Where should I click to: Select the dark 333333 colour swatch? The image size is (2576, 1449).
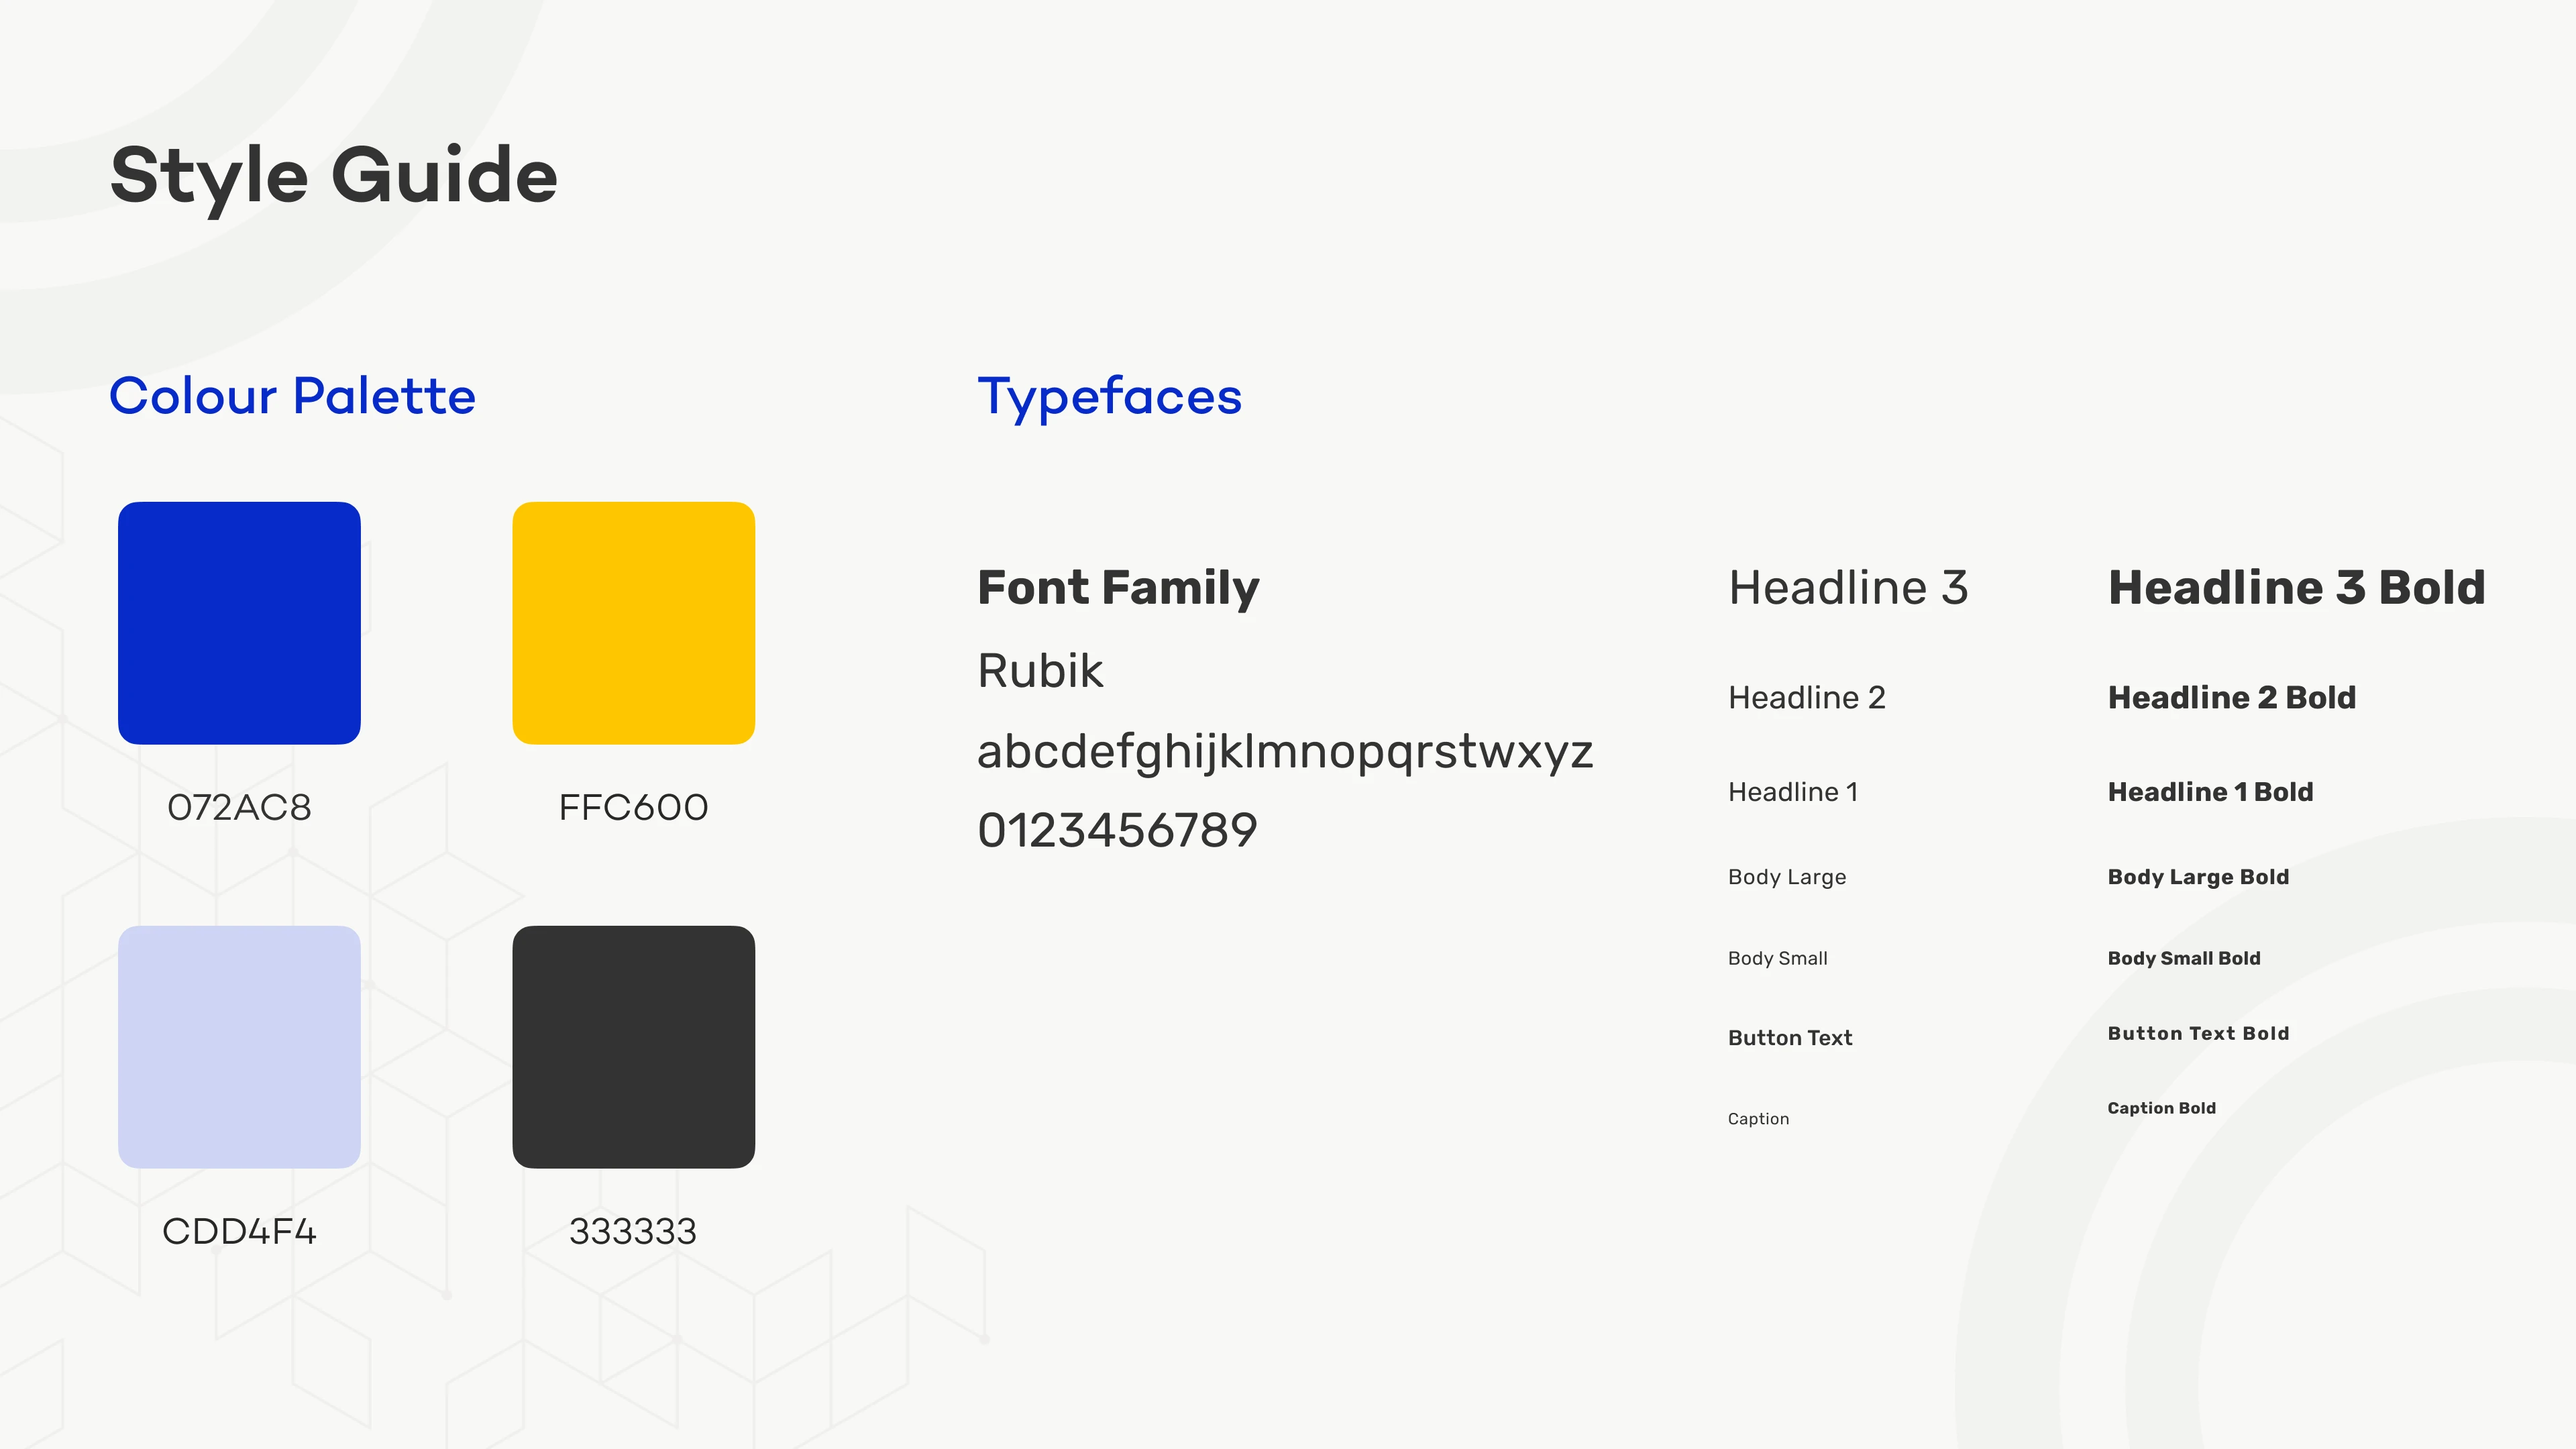point(633,1046)
